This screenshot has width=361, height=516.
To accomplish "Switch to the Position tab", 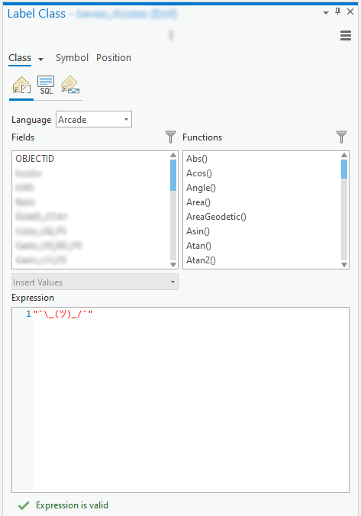I will click(114, 58).
